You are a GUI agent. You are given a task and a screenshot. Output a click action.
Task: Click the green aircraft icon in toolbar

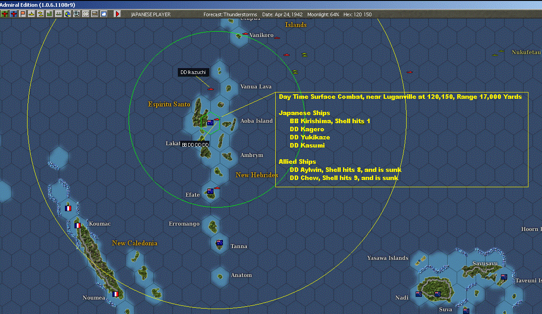coord(5,14)
